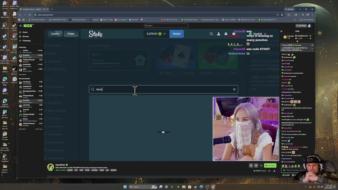Image resolution: width=338 pixels, height=190 pixels.
Task: Open the Wallet button
Action: [x=177, y=34]
